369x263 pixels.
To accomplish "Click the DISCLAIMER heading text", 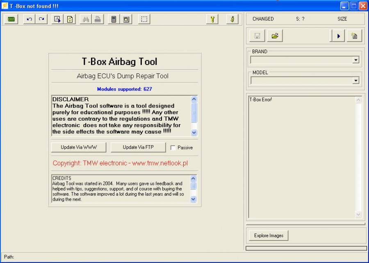I will 71,99.
